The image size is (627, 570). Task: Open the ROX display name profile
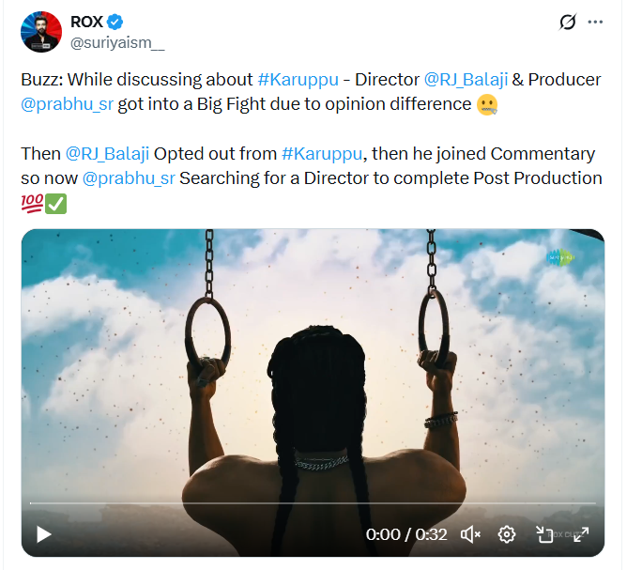86,22
